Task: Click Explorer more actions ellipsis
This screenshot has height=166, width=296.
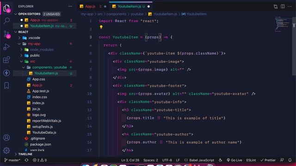Action: coord(70,6)
